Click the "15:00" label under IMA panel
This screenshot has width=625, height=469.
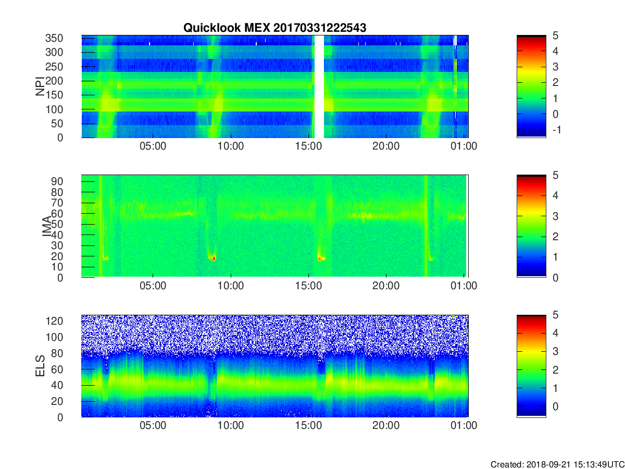coord(308,286)
